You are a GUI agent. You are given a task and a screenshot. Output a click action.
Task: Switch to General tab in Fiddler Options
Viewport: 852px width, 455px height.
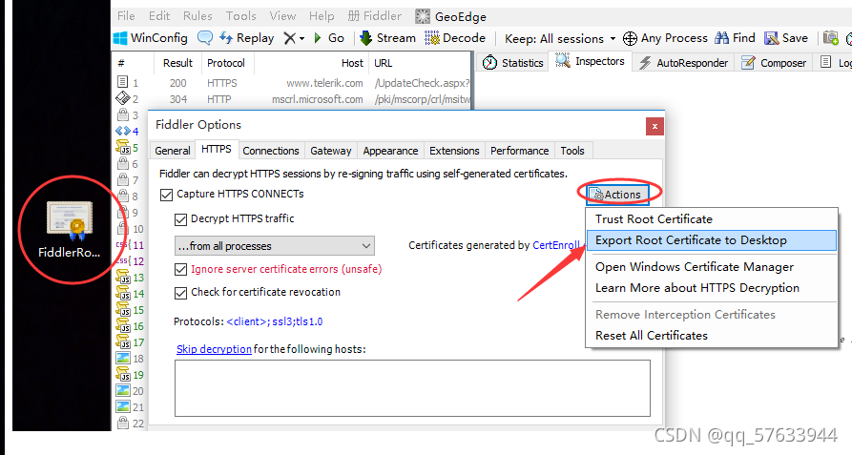pyautogui.click(x=173, y=151)
